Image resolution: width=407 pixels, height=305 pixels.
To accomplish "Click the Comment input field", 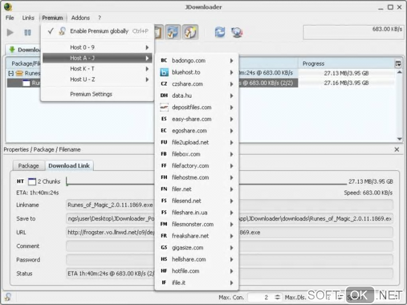I will [229, 246].
